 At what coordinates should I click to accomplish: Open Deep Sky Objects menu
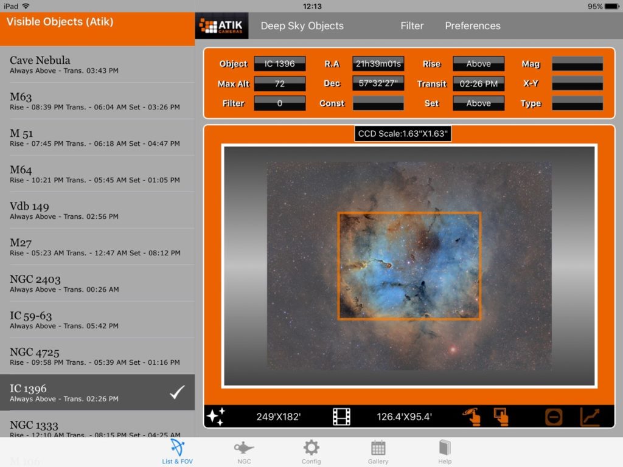click(x=302, y=26)
